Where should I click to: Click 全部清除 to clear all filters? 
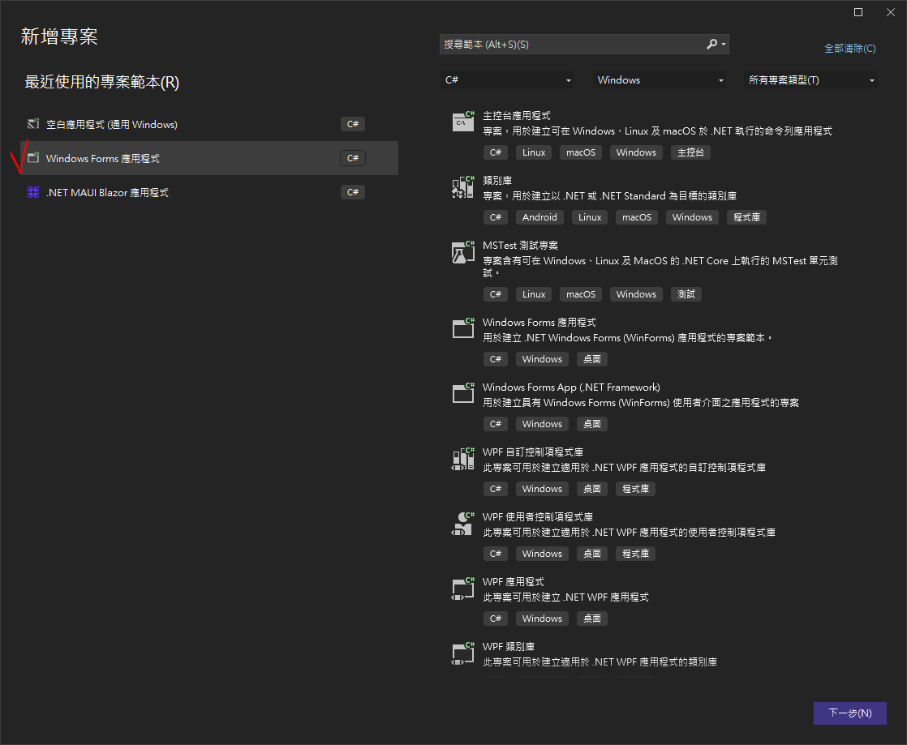(849, 49)
